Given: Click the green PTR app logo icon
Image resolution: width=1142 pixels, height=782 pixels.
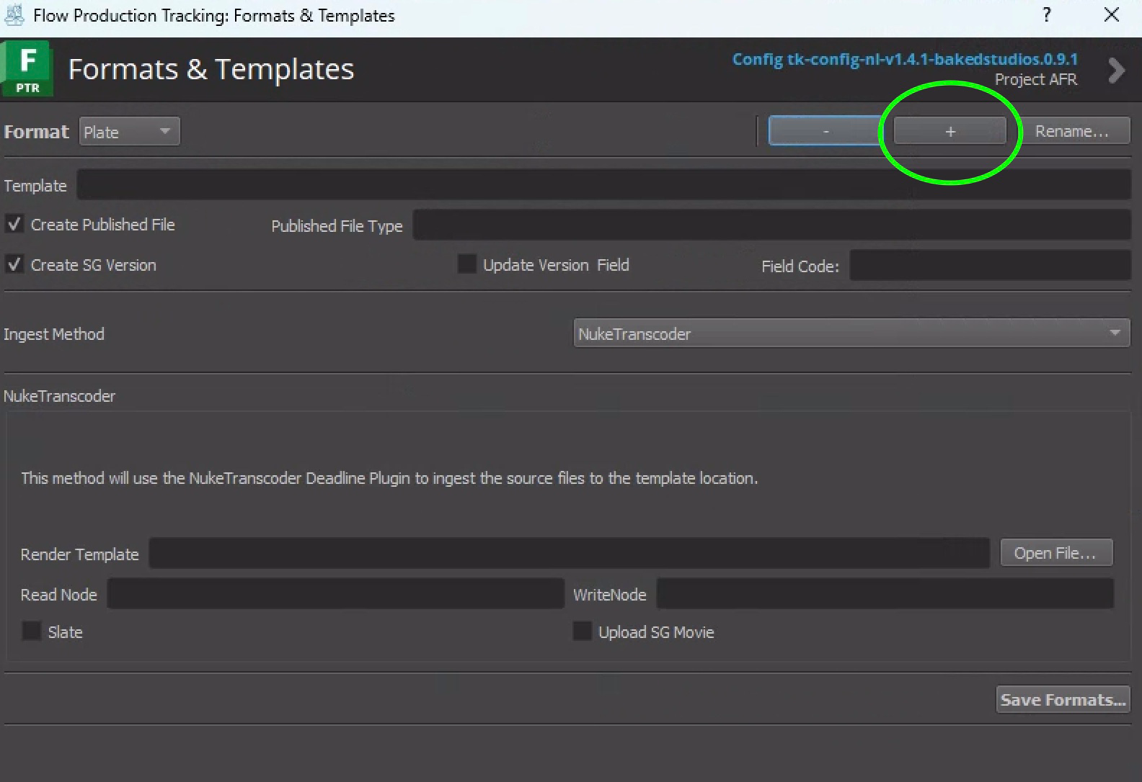Looking at the screenshot, I should point(27,69).
